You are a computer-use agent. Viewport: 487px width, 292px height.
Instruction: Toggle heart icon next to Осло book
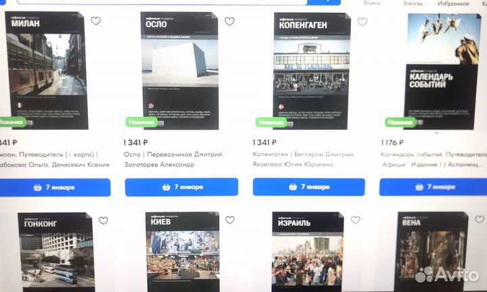tap(229, 22)
